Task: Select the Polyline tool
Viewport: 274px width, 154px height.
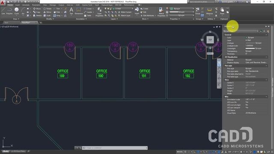Action: pyautogui.click(x=9, y=11)
